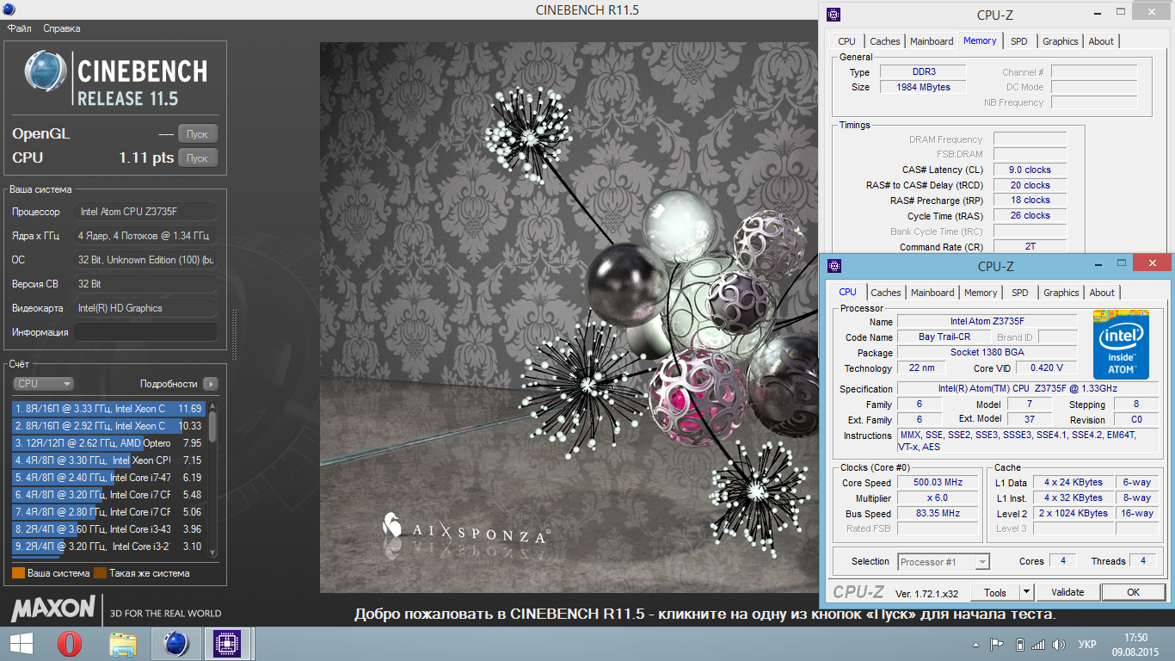The image size is (1175, 661).
Task: Select ranking row 3 AMD Opteron 7.95
Action: 108,443
